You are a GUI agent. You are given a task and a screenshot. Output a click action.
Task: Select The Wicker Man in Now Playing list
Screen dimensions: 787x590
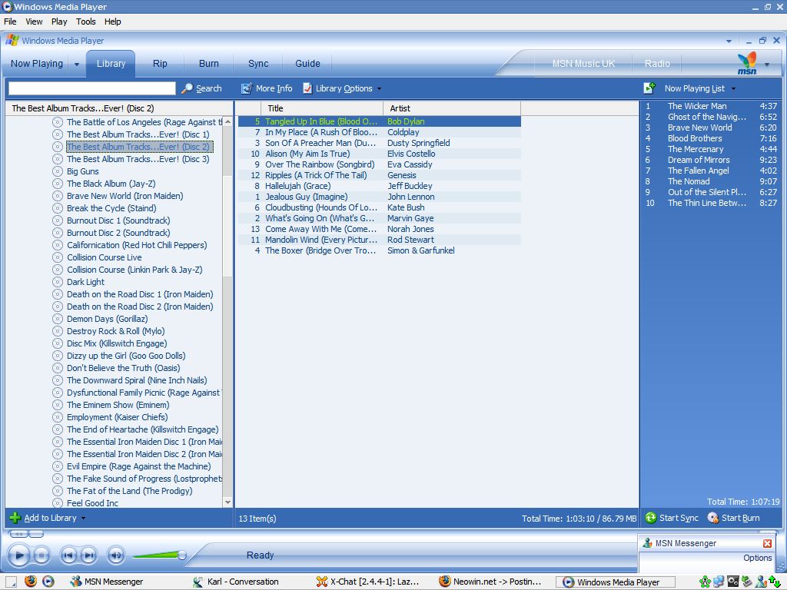tap(711, 106)
